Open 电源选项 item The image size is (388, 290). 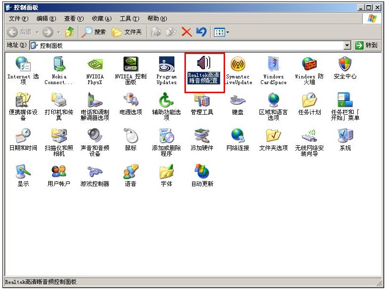coord(130,104)
